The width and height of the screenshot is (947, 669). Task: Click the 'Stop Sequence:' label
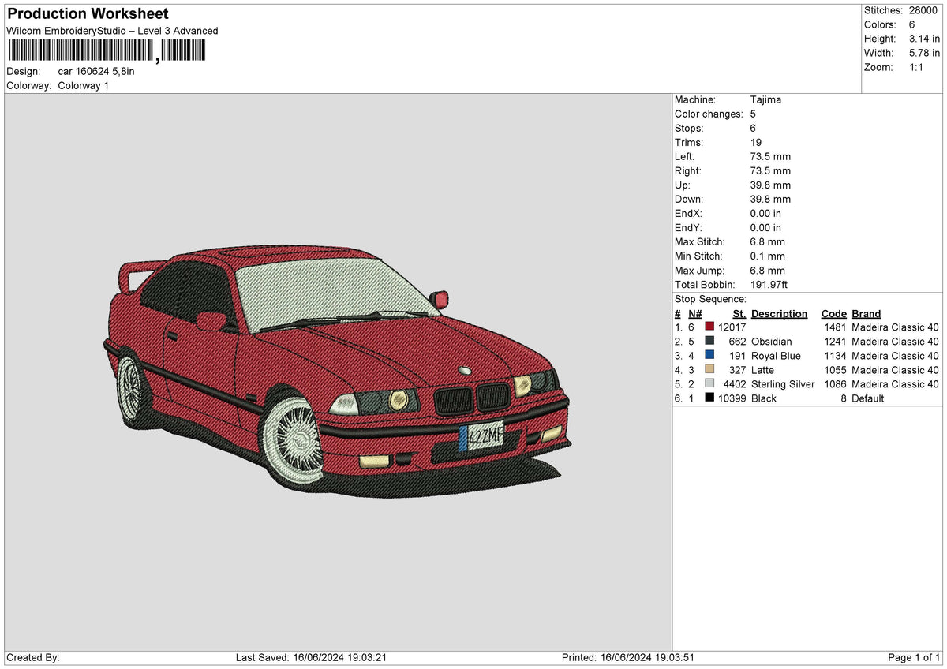710,299
